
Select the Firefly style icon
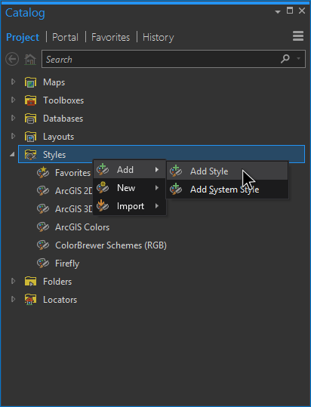(43, 264)
